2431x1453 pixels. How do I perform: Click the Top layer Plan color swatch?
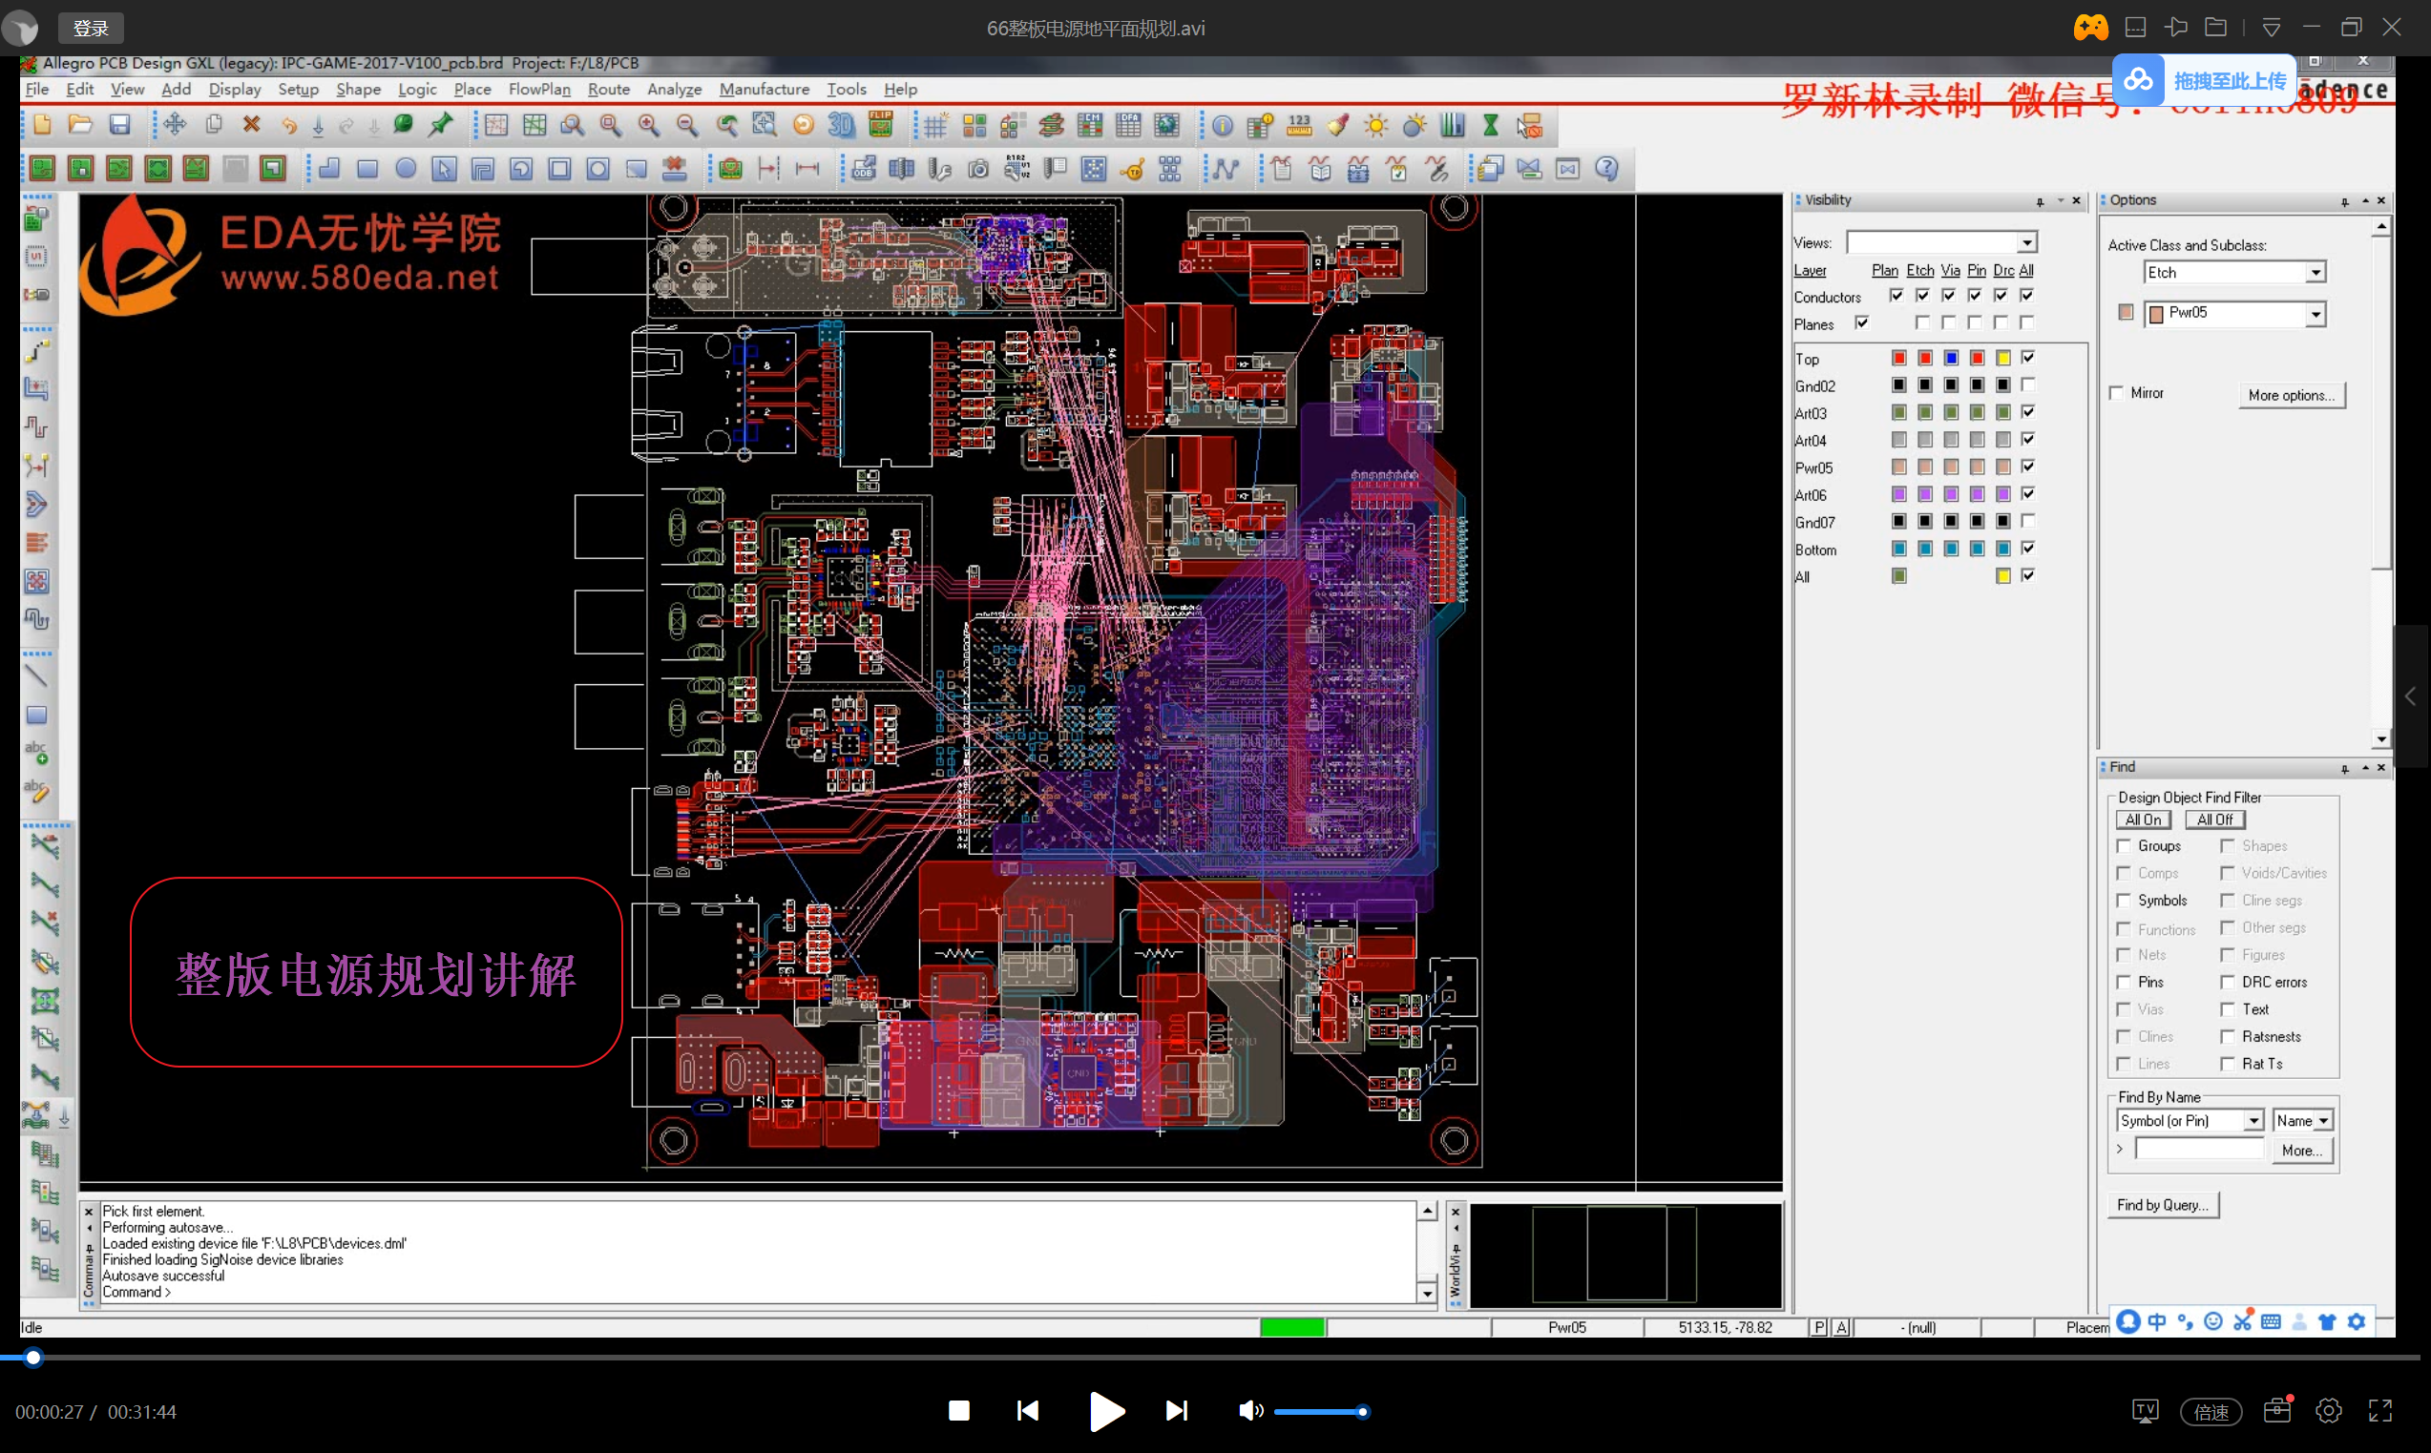point(1898,358)
